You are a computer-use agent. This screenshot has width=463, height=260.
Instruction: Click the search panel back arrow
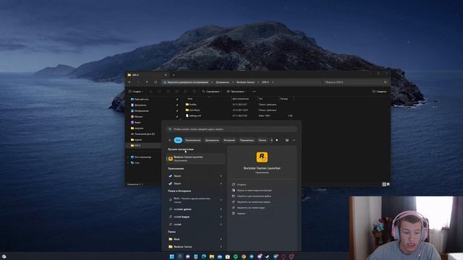pyautogui.click(x=169, y=140)
